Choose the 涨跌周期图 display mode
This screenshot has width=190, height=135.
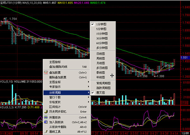(103, 88)
